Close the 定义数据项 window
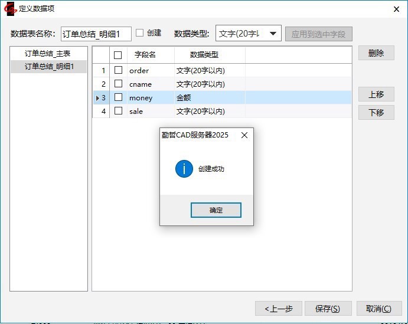 coord(396,9)
